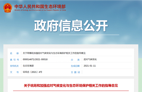Click the red article title heading

pyautogui.click(x=71, y=86)
